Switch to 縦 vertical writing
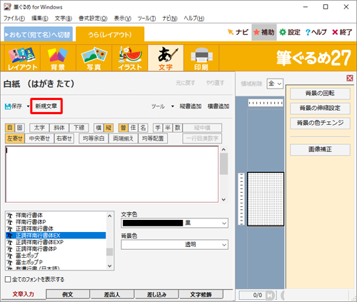357x302 pixels. coord(109,128)
